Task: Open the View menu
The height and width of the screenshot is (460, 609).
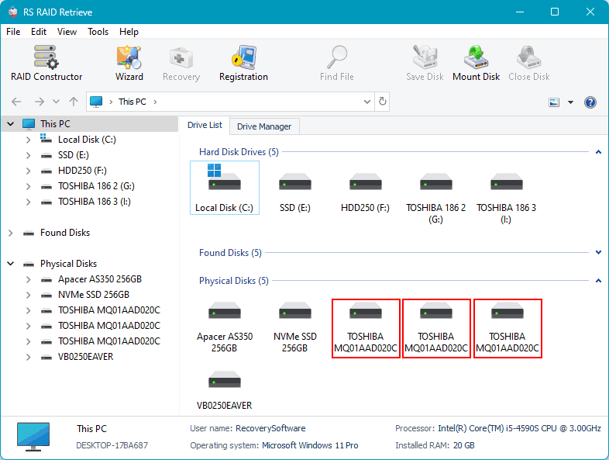Action: click(67, 32)
